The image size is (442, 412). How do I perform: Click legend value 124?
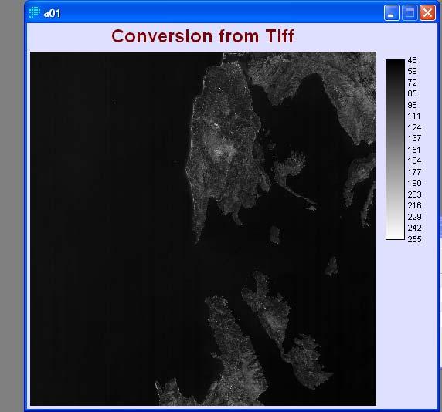point(414,127)
